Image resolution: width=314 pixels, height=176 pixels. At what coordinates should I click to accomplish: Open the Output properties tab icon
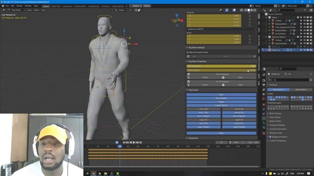tap(264, 85)
